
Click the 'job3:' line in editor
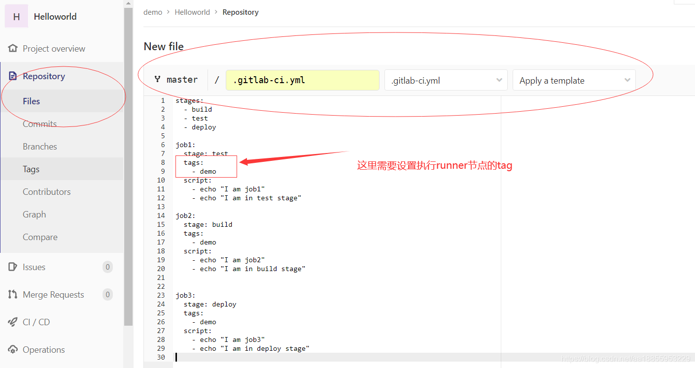[185, 295]
